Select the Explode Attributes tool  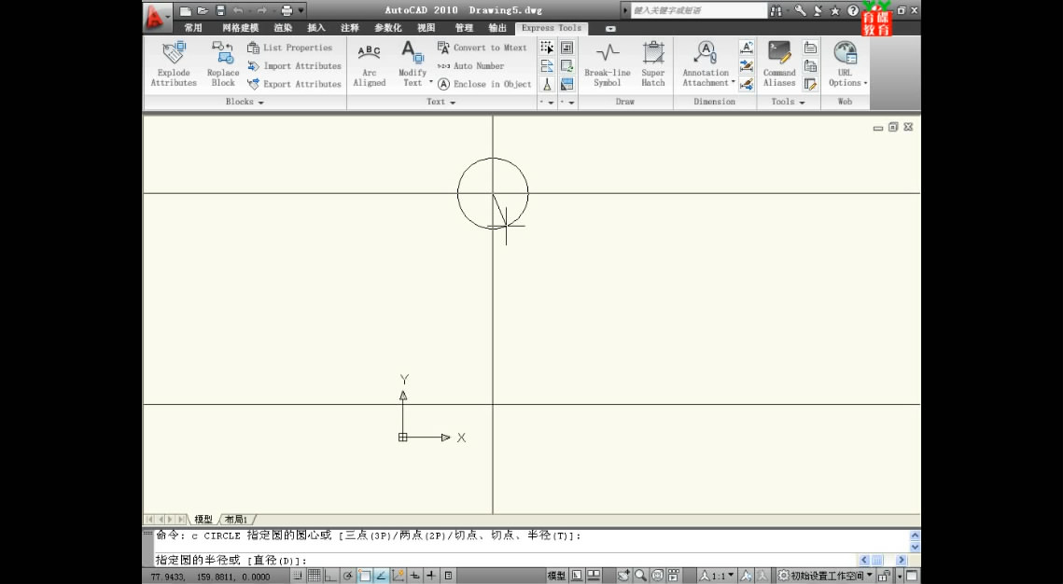(x=174, y=65)
